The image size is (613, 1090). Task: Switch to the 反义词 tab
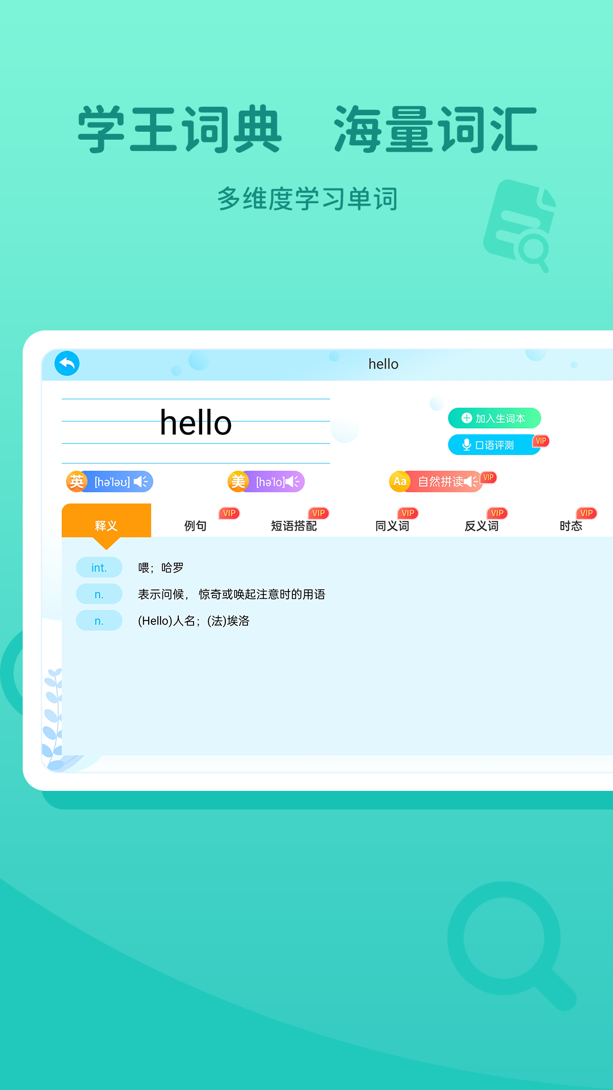click(481, 526)
